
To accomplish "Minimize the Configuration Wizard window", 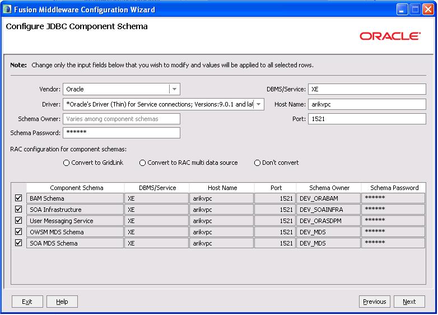I will [x=403, y=10].
